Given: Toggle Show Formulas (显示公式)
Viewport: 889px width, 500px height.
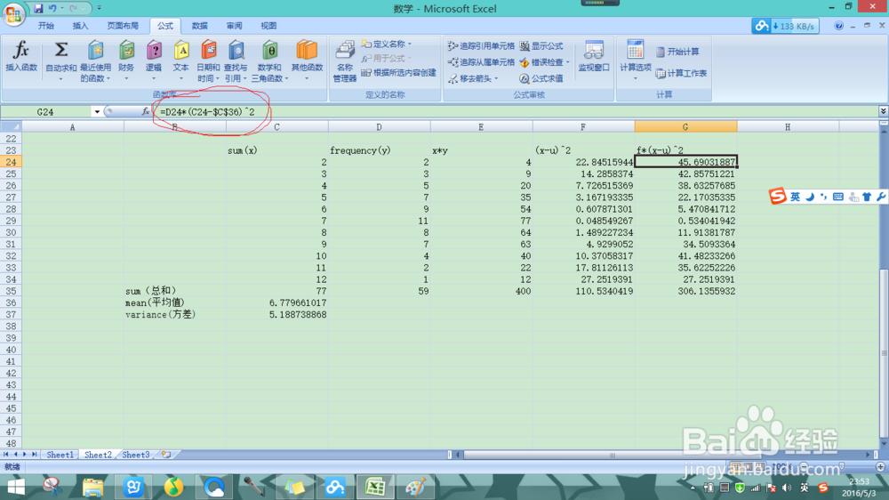Looking at the screenshot, I should coord(541,46).
